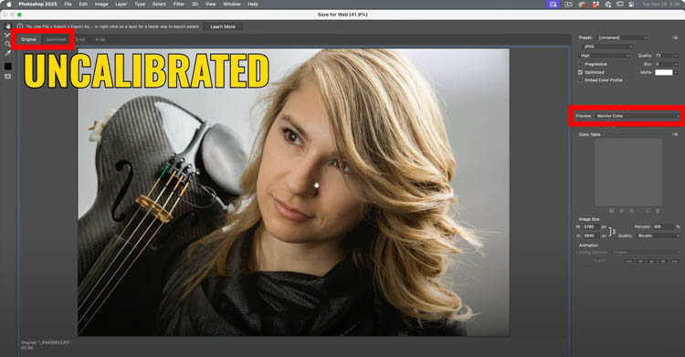The height and width of the screenshot is (357, 685).
Task: Select the Hand tool
Action: click(x=8, y=26)
